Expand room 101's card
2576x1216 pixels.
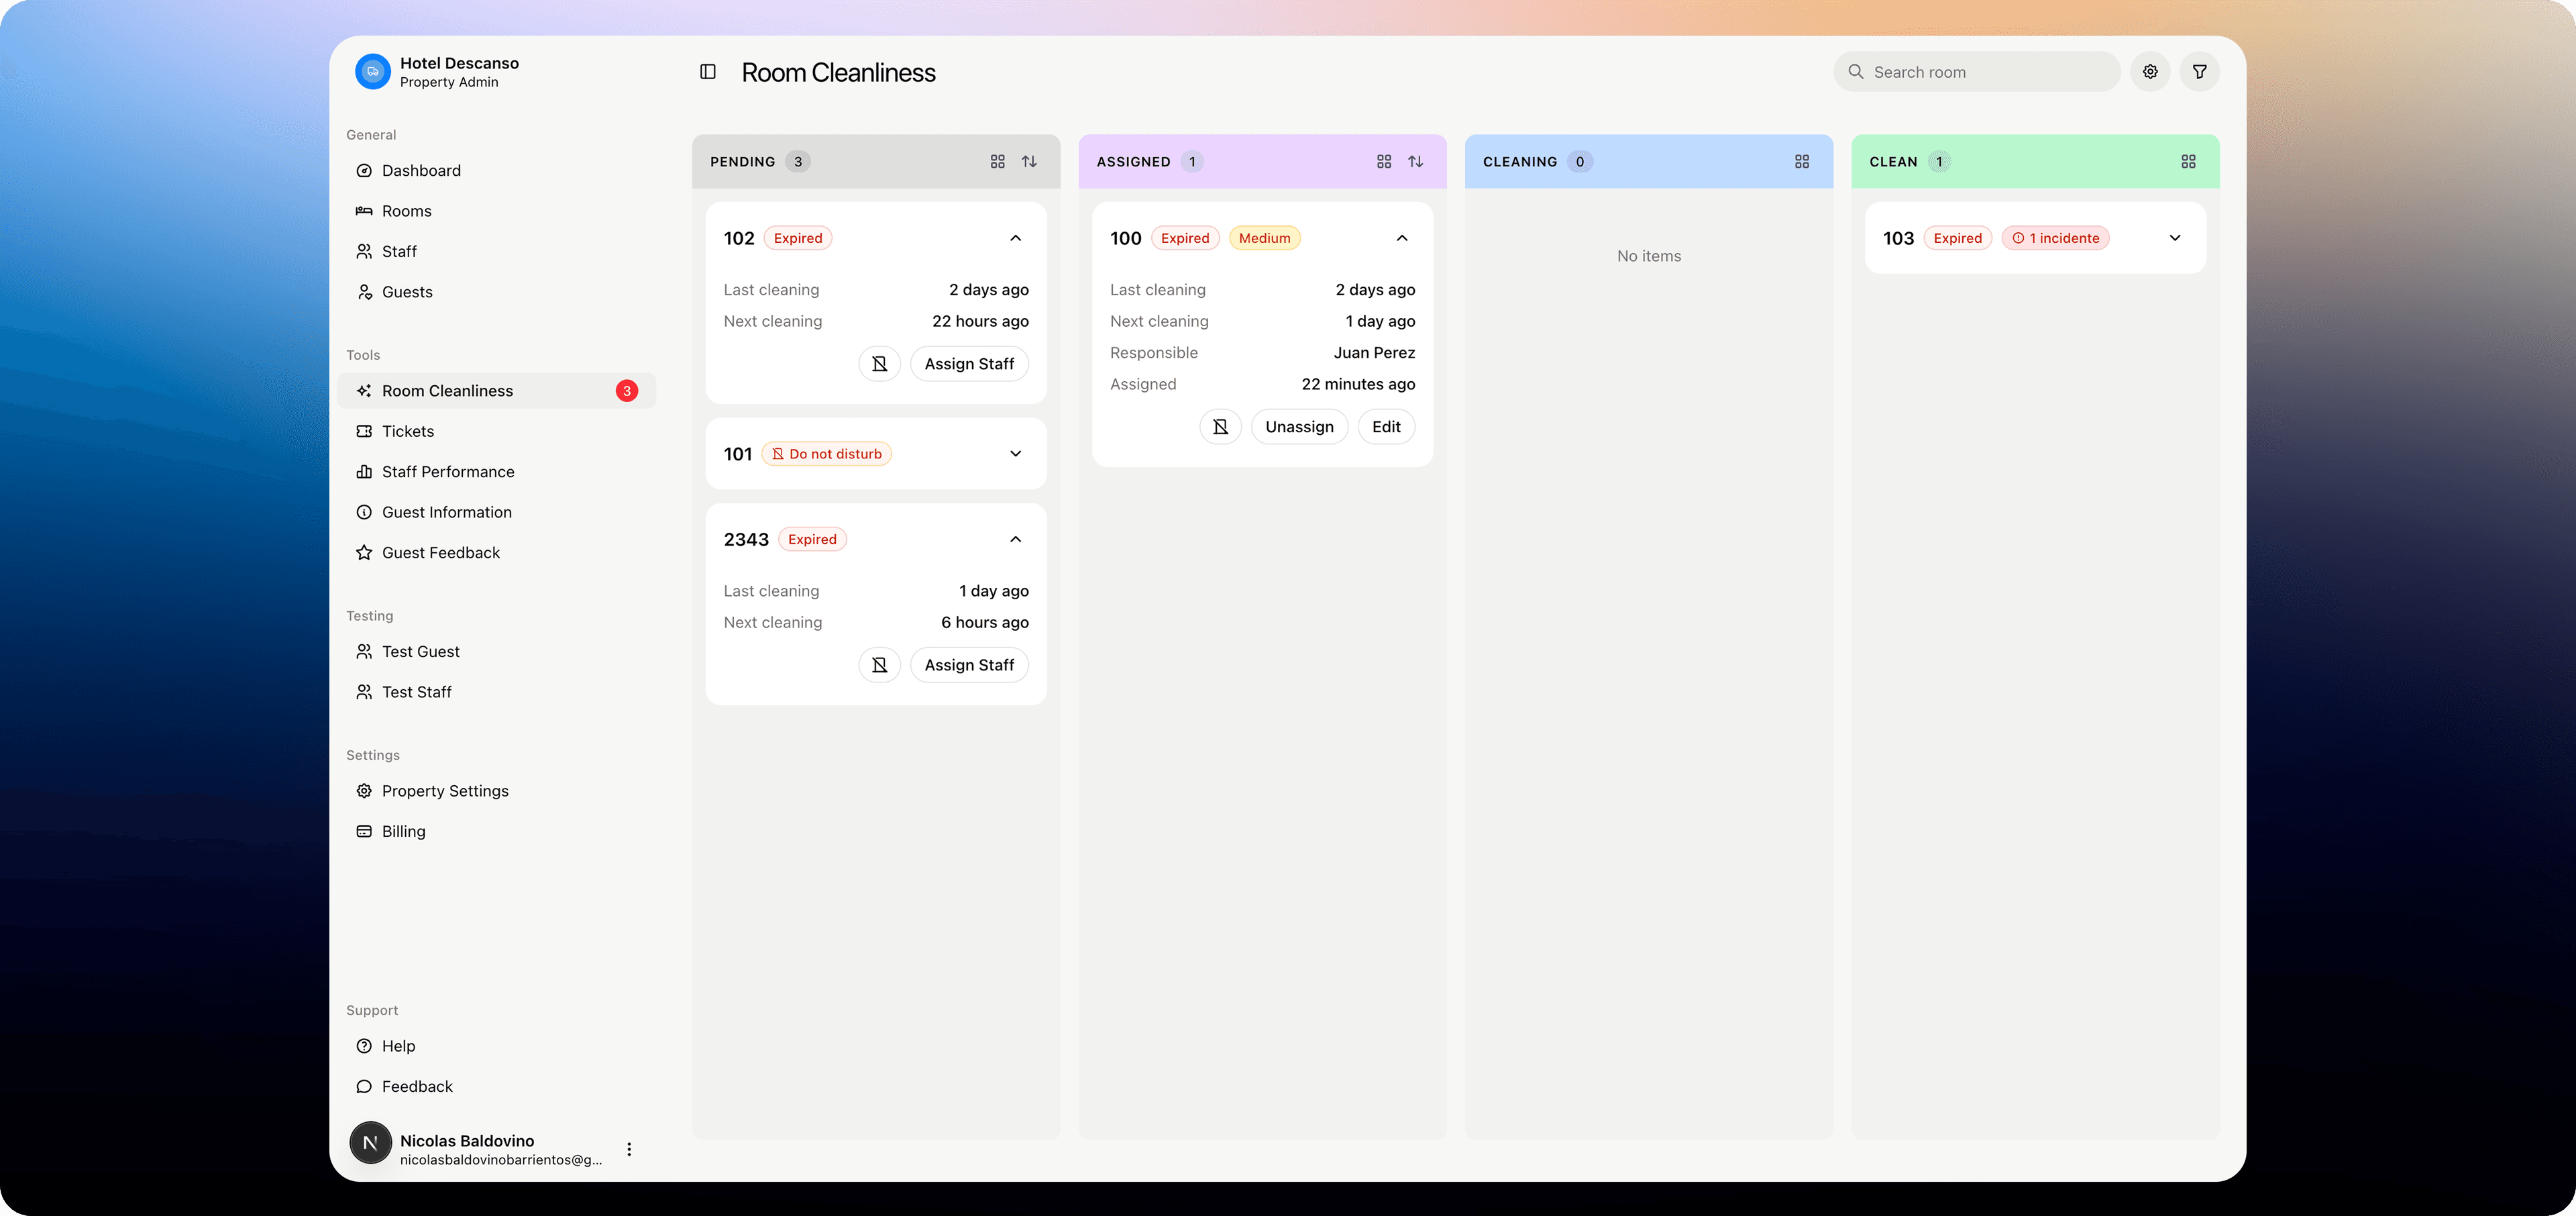pyautogui.click(x=1015, y=453)
